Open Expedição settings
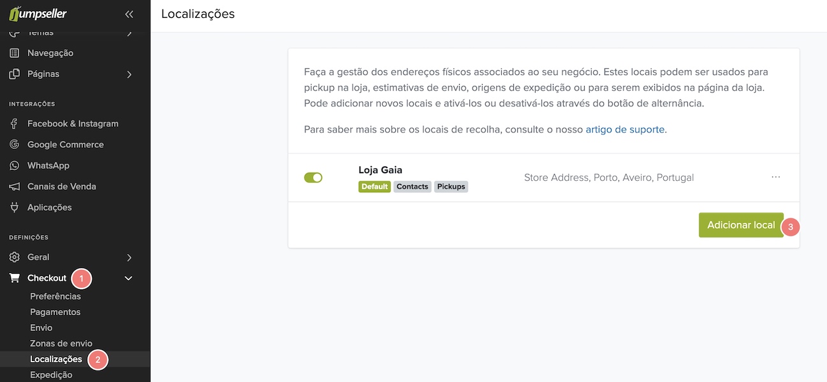Screen dimensions: 827x382 tap(51, 375)
